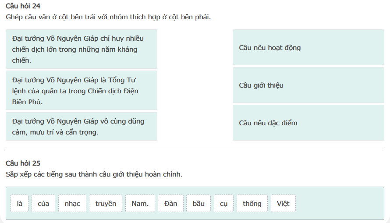Click the 'Câu hỏi 25' heading
The image size is (390, 223).
pyautogui.click(x=23, y=163)
